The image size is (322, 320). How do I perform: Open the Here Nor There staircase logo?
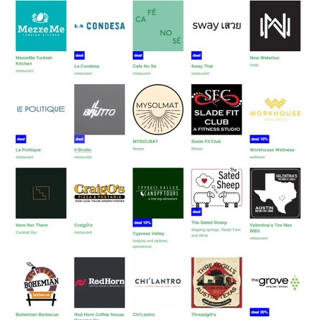click(41, 193)
